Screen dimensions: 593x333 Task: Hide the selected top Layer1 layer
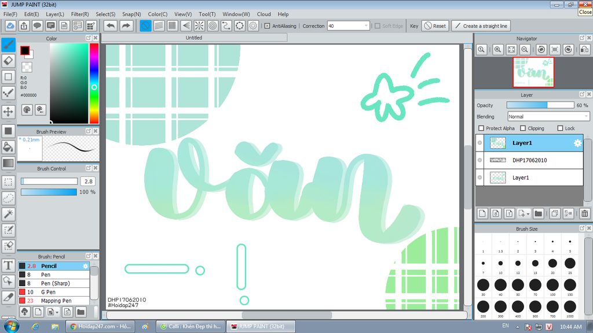point(480,143)
